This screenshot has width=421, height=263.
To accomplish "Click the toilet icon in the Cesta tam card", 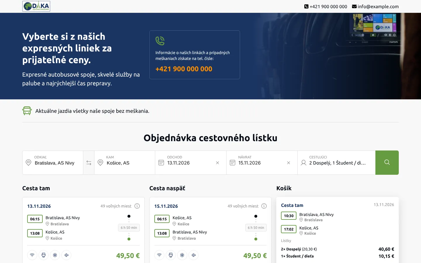I will tap(44, 255).
